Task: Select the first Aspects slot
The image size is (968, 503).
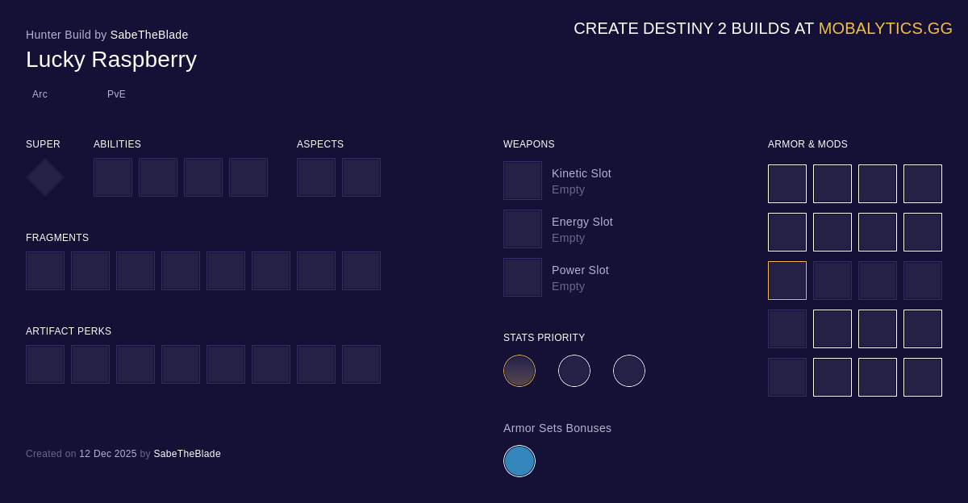Action: [x=316, y=177]
